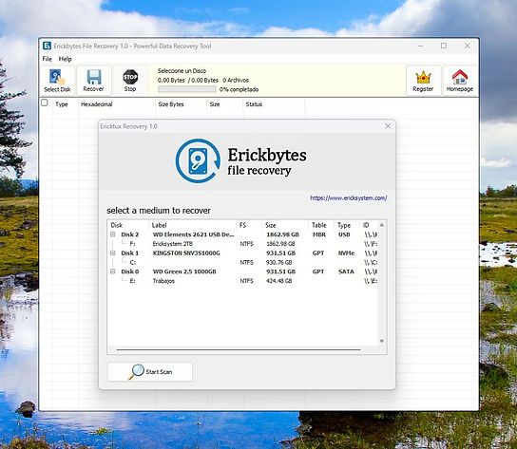Toggle the select-all checkbox in results header

click(x=45, y=103)
